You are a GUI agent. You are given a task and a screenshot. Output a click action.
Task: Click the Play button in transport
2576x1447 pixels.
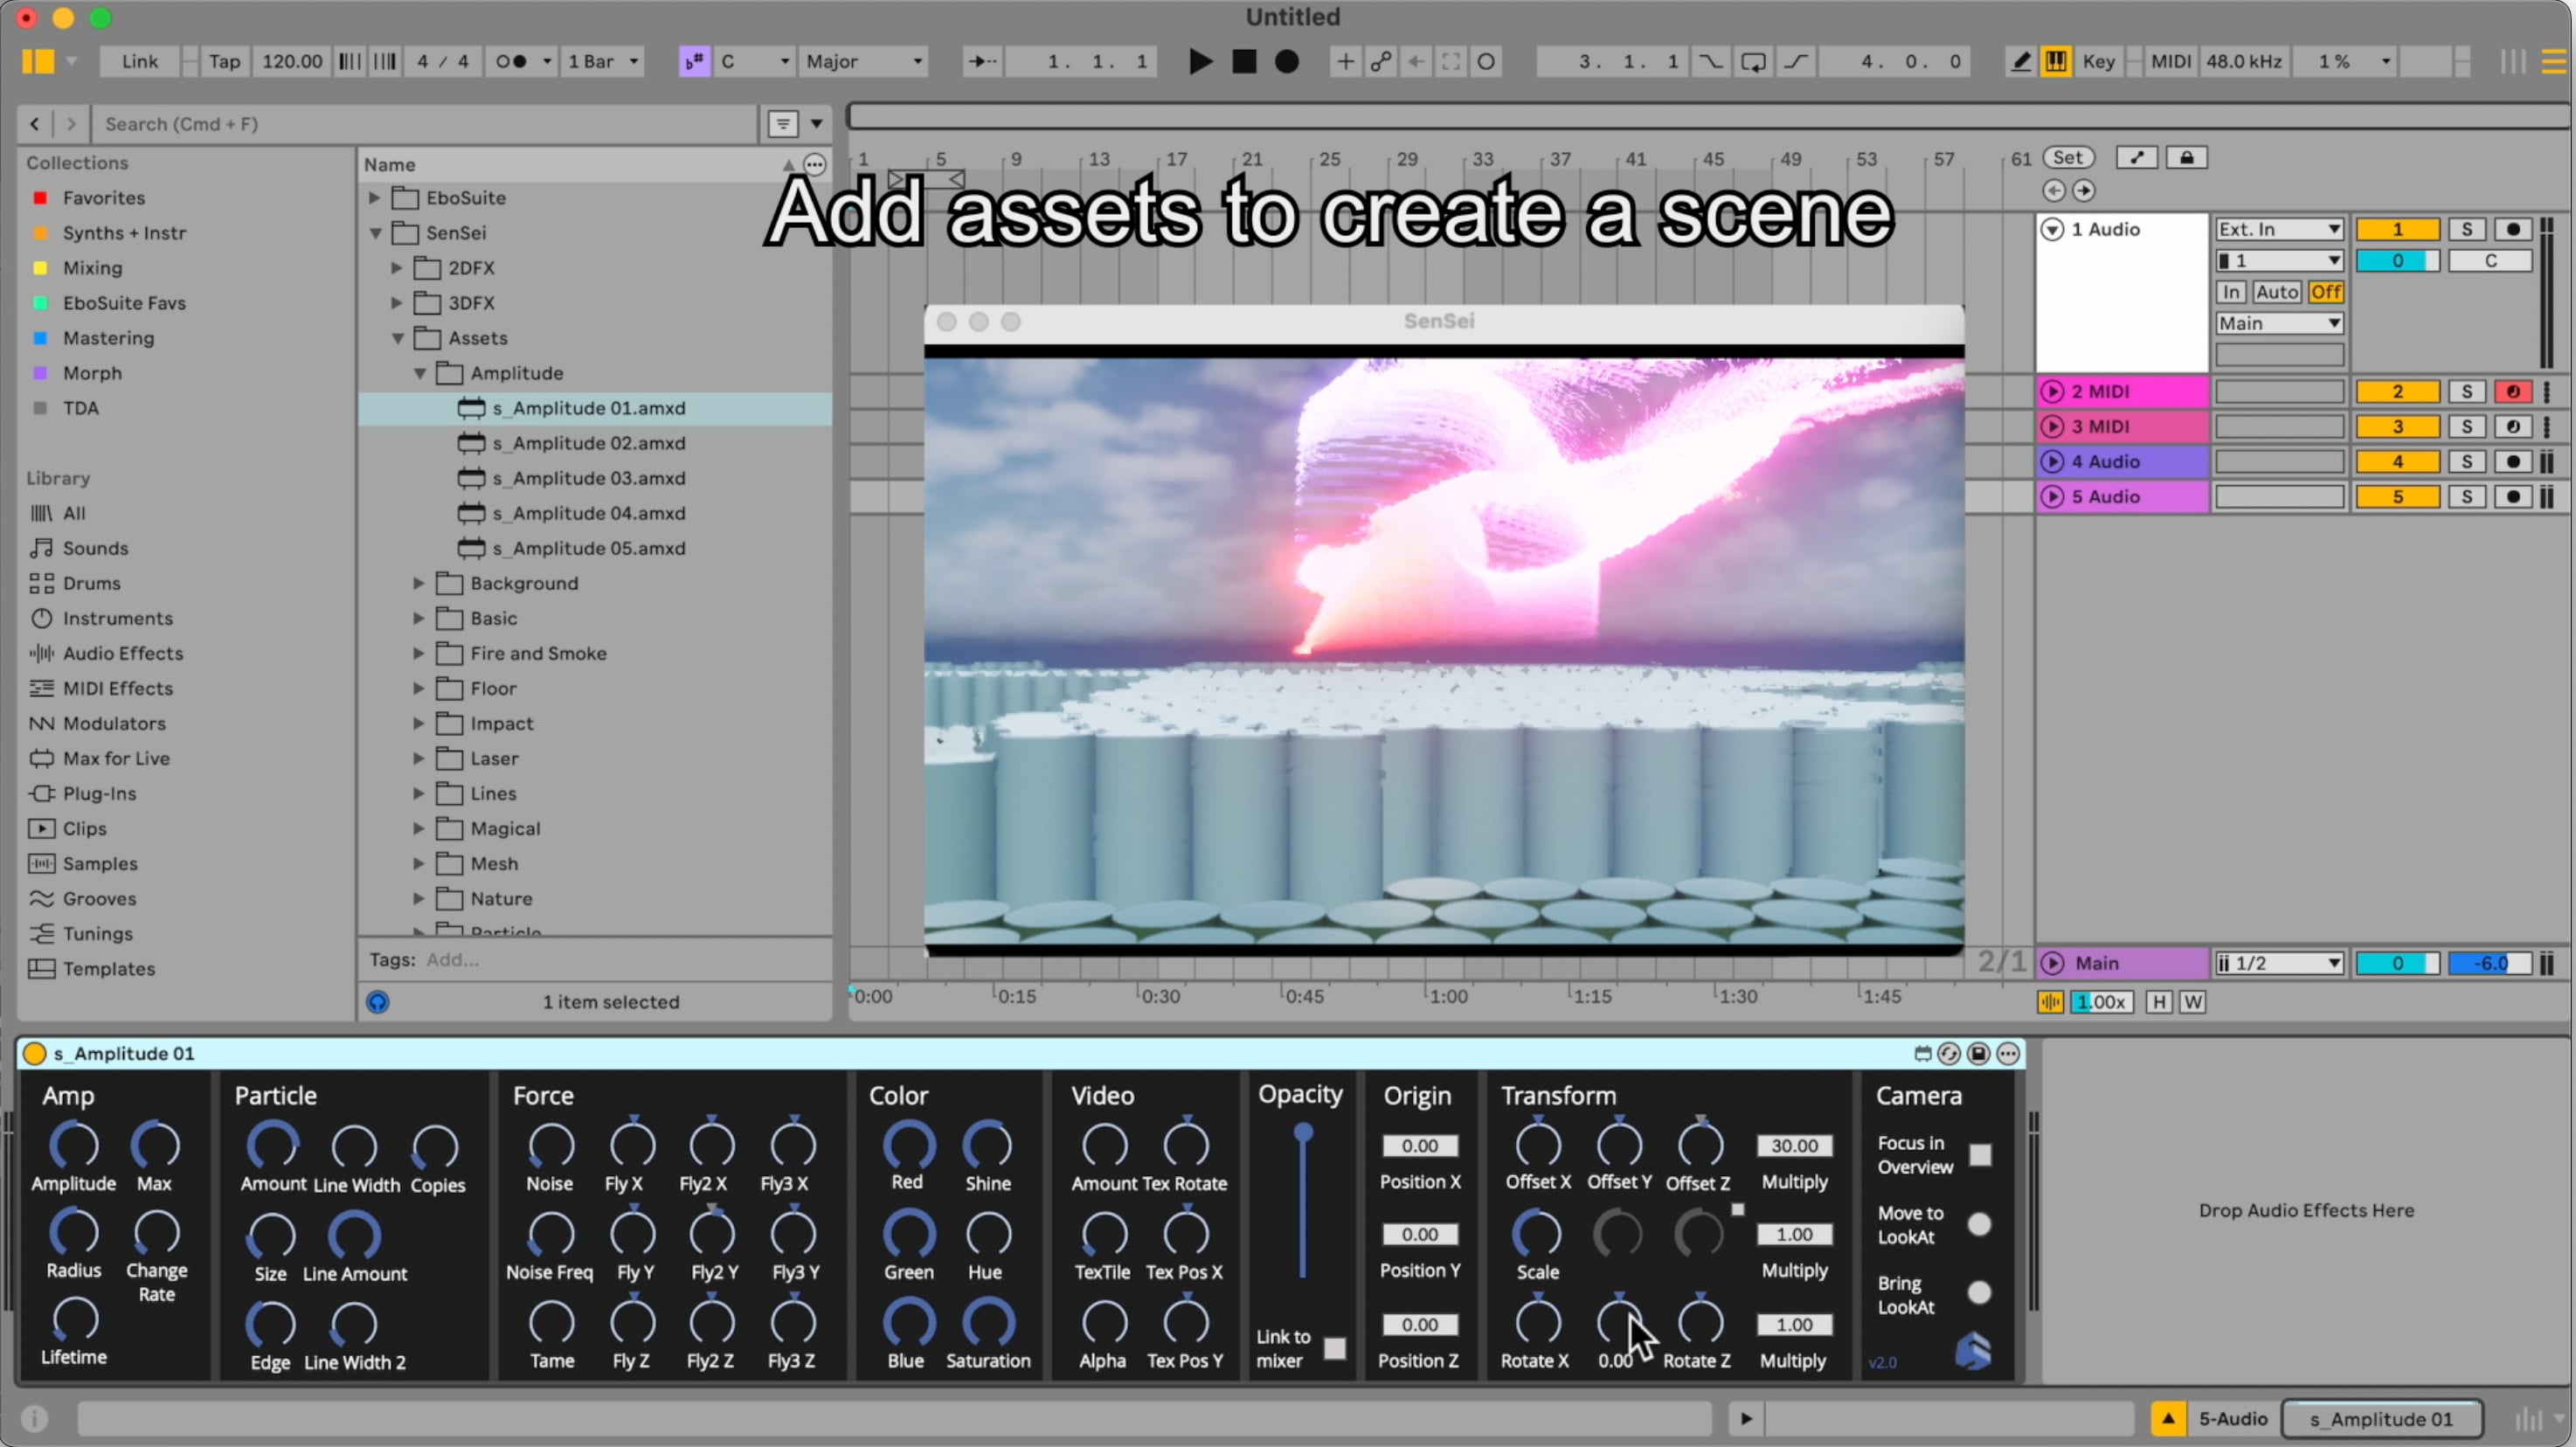click(1200, 62)
